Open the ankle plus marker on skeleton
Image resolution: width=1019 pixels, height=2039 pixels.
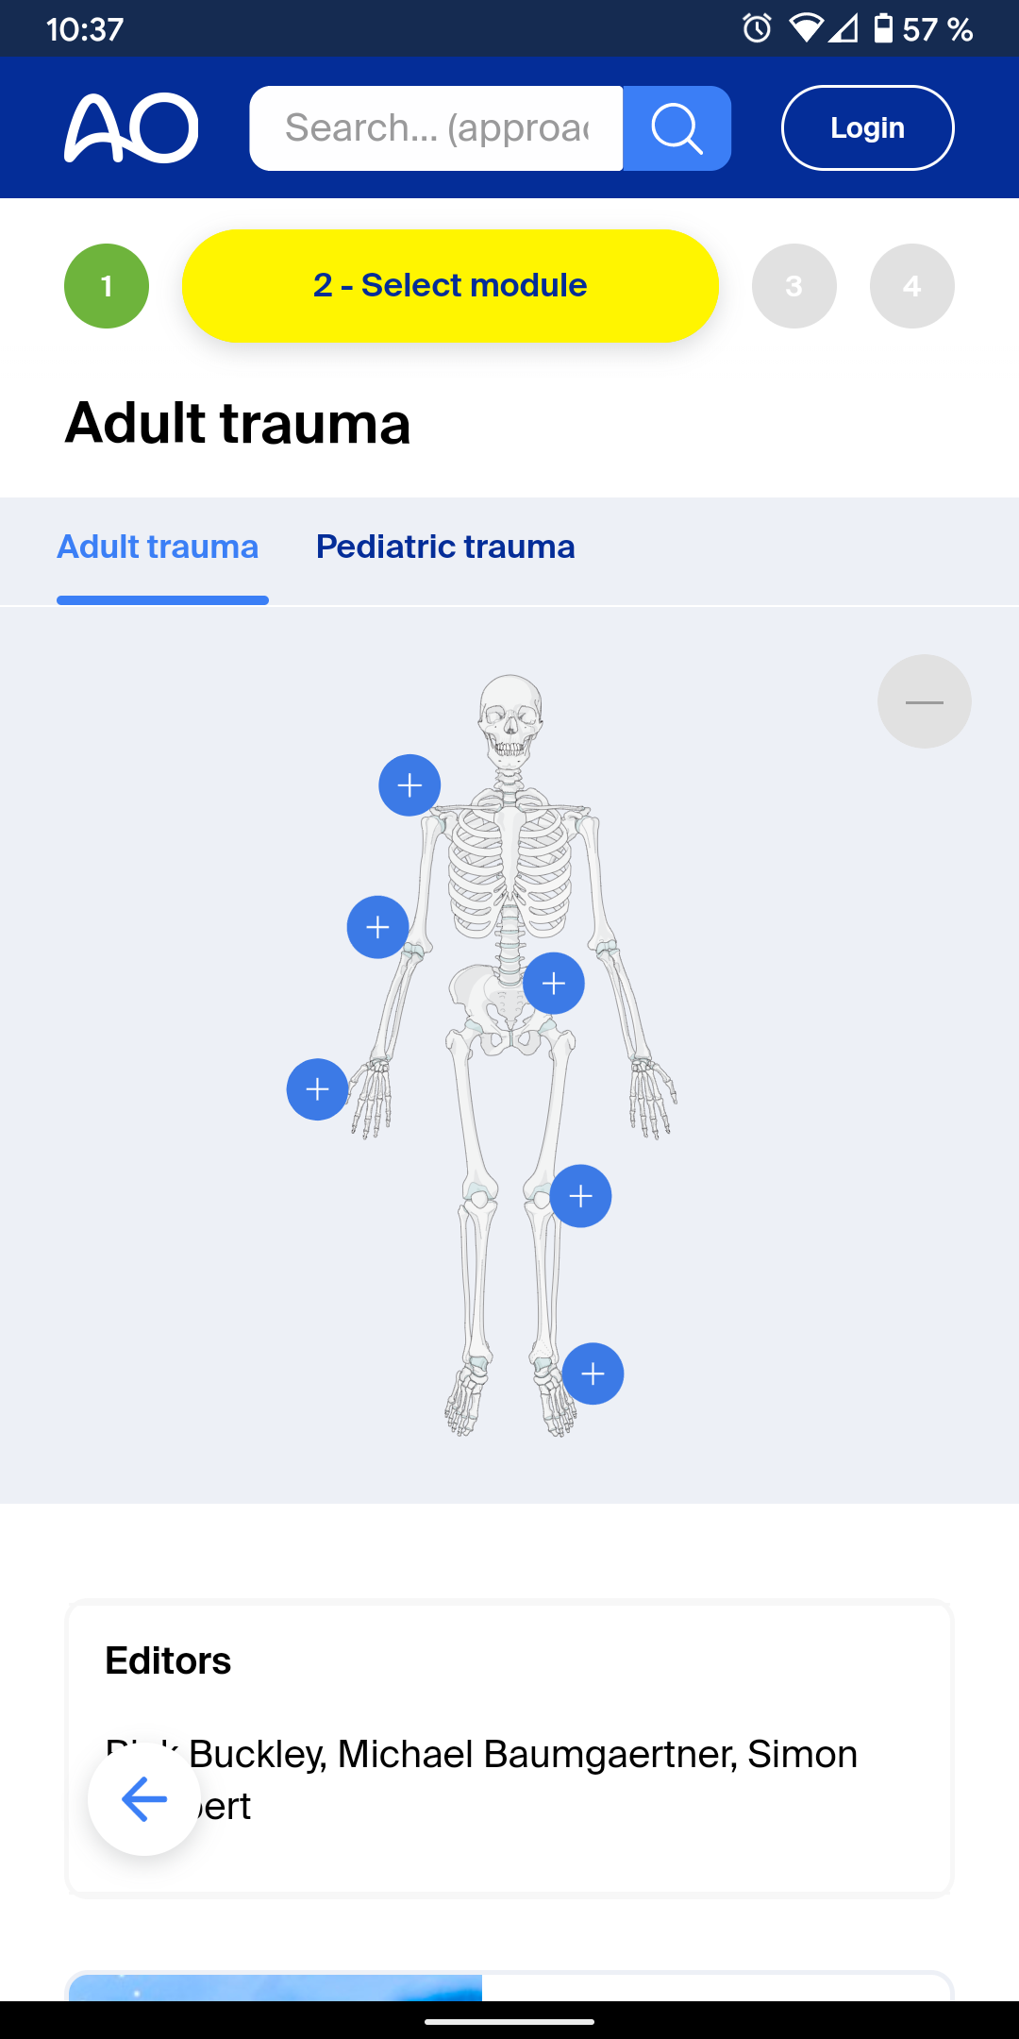[x=593, y=1373]
